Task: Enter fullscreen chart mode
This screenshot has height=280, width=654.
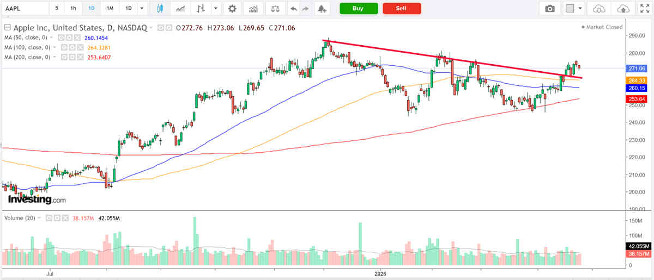Action: (x=644, y=9)
